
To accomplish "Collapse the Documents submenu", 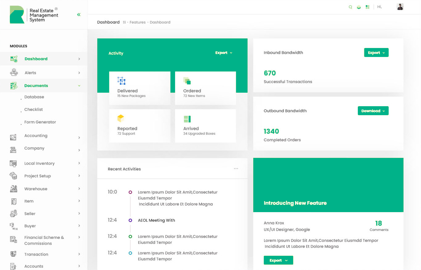I will pyautogui.click(x=79, y=86).
